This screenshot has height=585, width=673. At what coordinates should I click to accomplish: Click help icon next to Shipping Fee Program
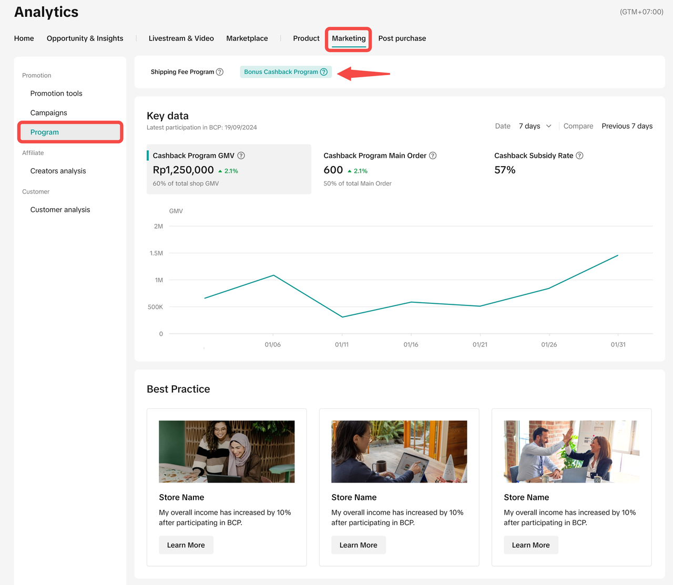pyautogui.click(x=220, y=72)
